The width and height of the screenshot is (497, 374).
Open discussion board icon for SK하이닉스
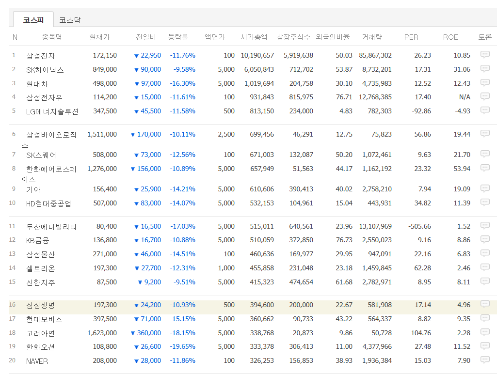pos(485,68)
